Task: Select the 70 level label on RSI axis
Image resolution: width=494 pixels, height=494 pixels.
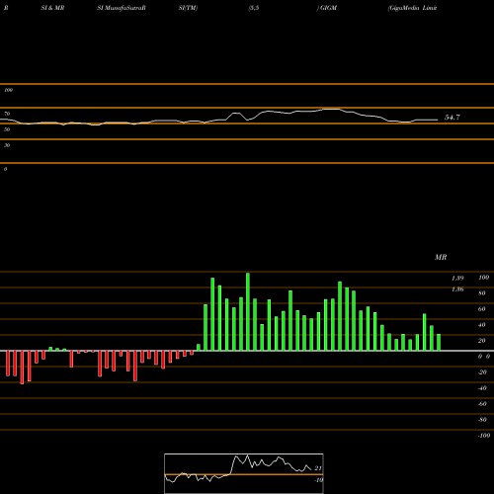Action: click(x=7, y=114)
